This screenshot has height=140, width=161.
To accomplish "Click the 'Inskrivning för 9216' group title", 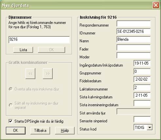I will [x=98, y=17].
